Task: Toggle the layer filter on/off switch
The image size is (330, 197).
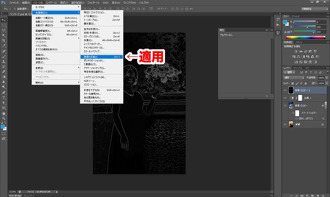Action: (328, 72)
